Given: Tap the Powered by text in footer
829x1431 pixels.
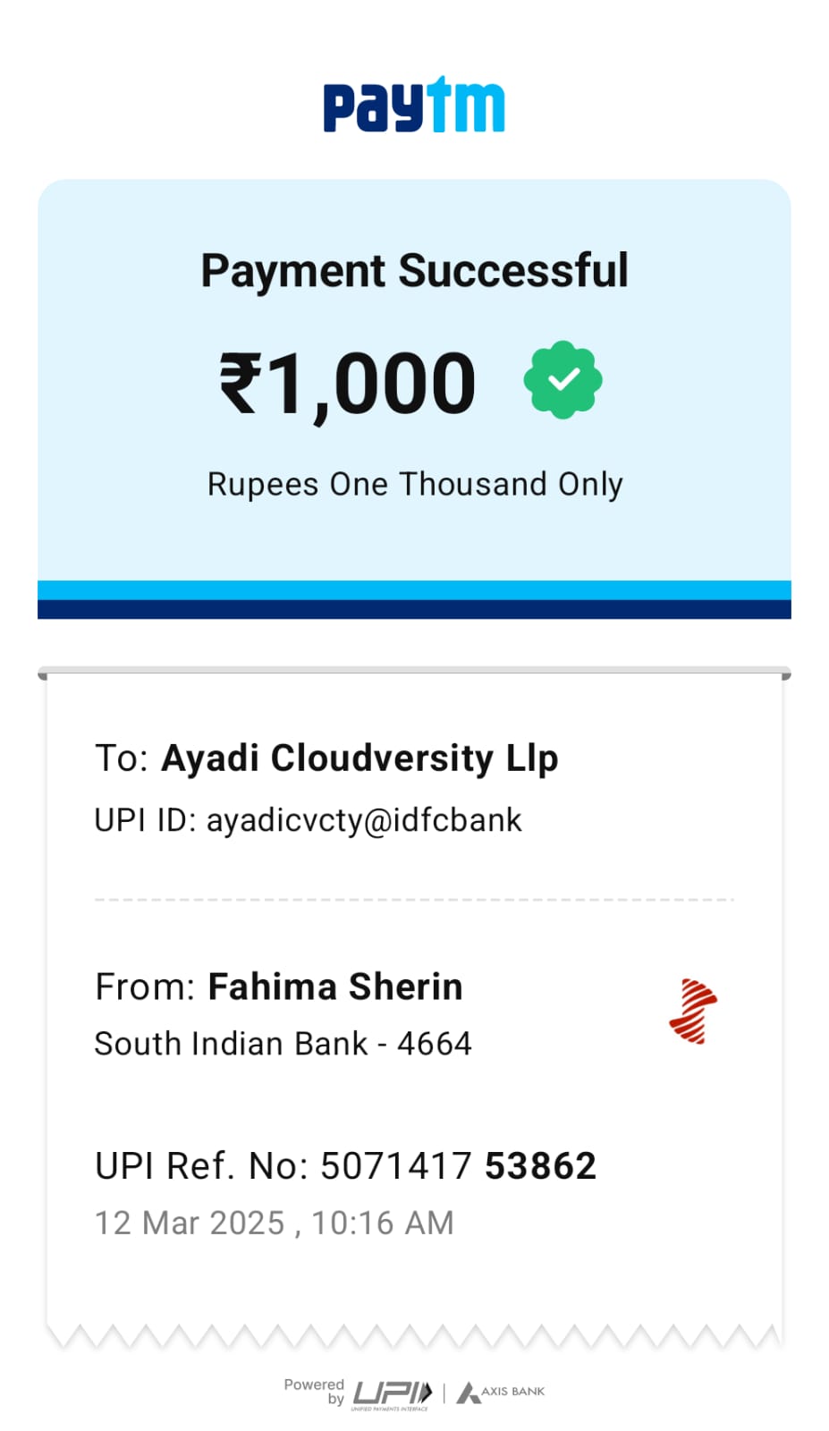Looking at the screenshot, I should [x=314, y=1391].
